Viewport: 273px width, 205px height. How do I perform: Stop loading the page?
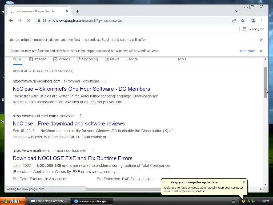pos(28,21)
